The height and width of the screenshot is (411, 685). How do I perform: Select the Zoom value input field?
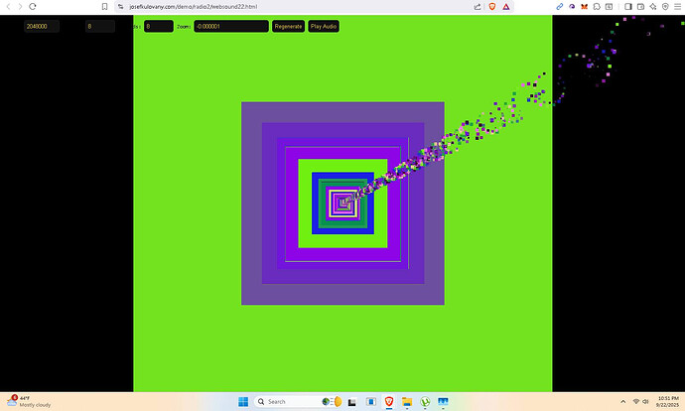pyautogui.click(x=230, y=27)
